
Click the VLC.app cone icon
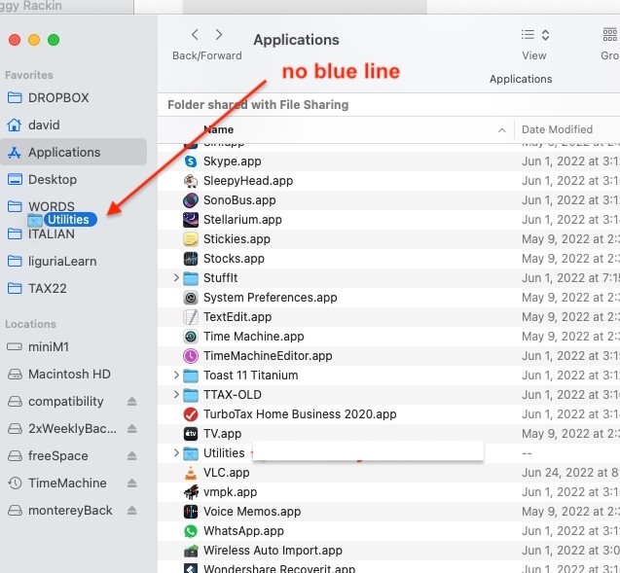click(191, 473)
